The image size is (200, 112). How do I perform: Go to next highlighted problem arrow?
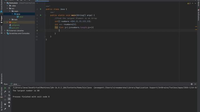[195, 3]
